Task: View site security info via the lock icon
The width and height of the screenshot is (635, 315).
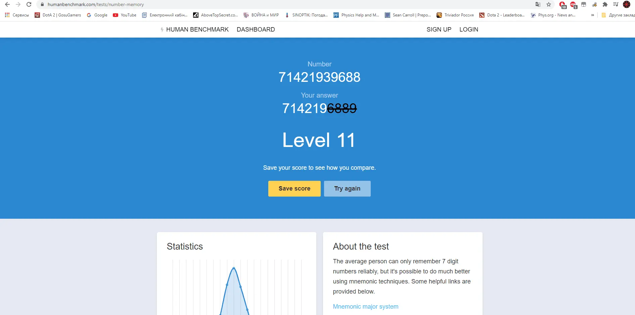Action: (42, 4)
